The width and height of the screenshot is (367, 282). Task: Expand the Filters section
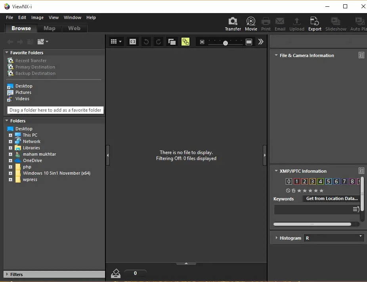point(7,274)
